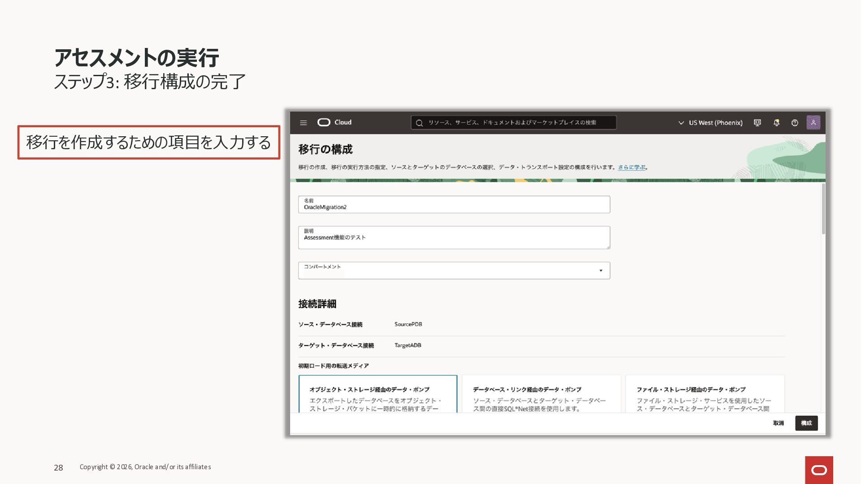Viewport: 861px width, 484px height.
Task: Open the Cloud Shell developer tools icon
Action: coord(757,123)
